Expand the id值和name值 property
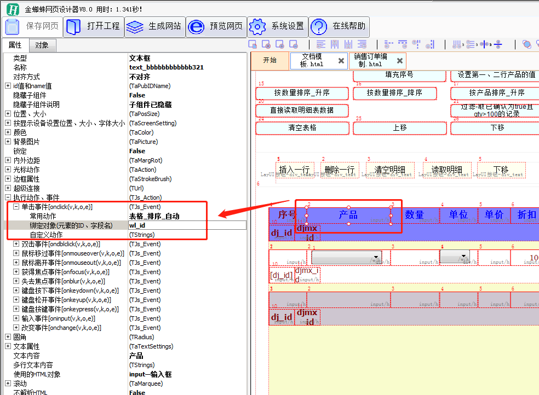The width and height of the screenshot is (539, 395). coord(8,86)
